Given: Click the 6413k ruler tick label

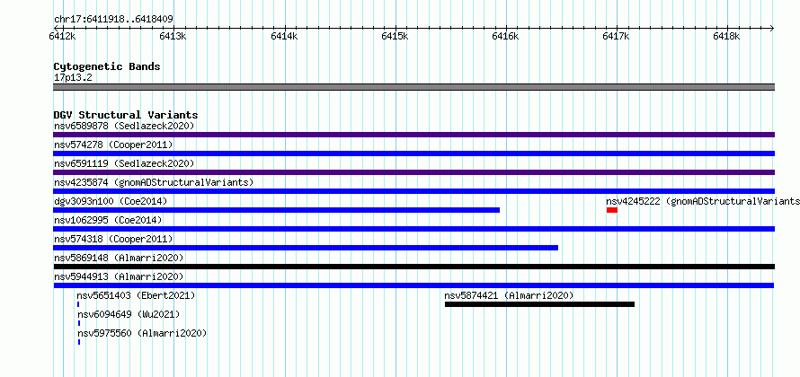Looking at the screenshot, I should [173, 36].
